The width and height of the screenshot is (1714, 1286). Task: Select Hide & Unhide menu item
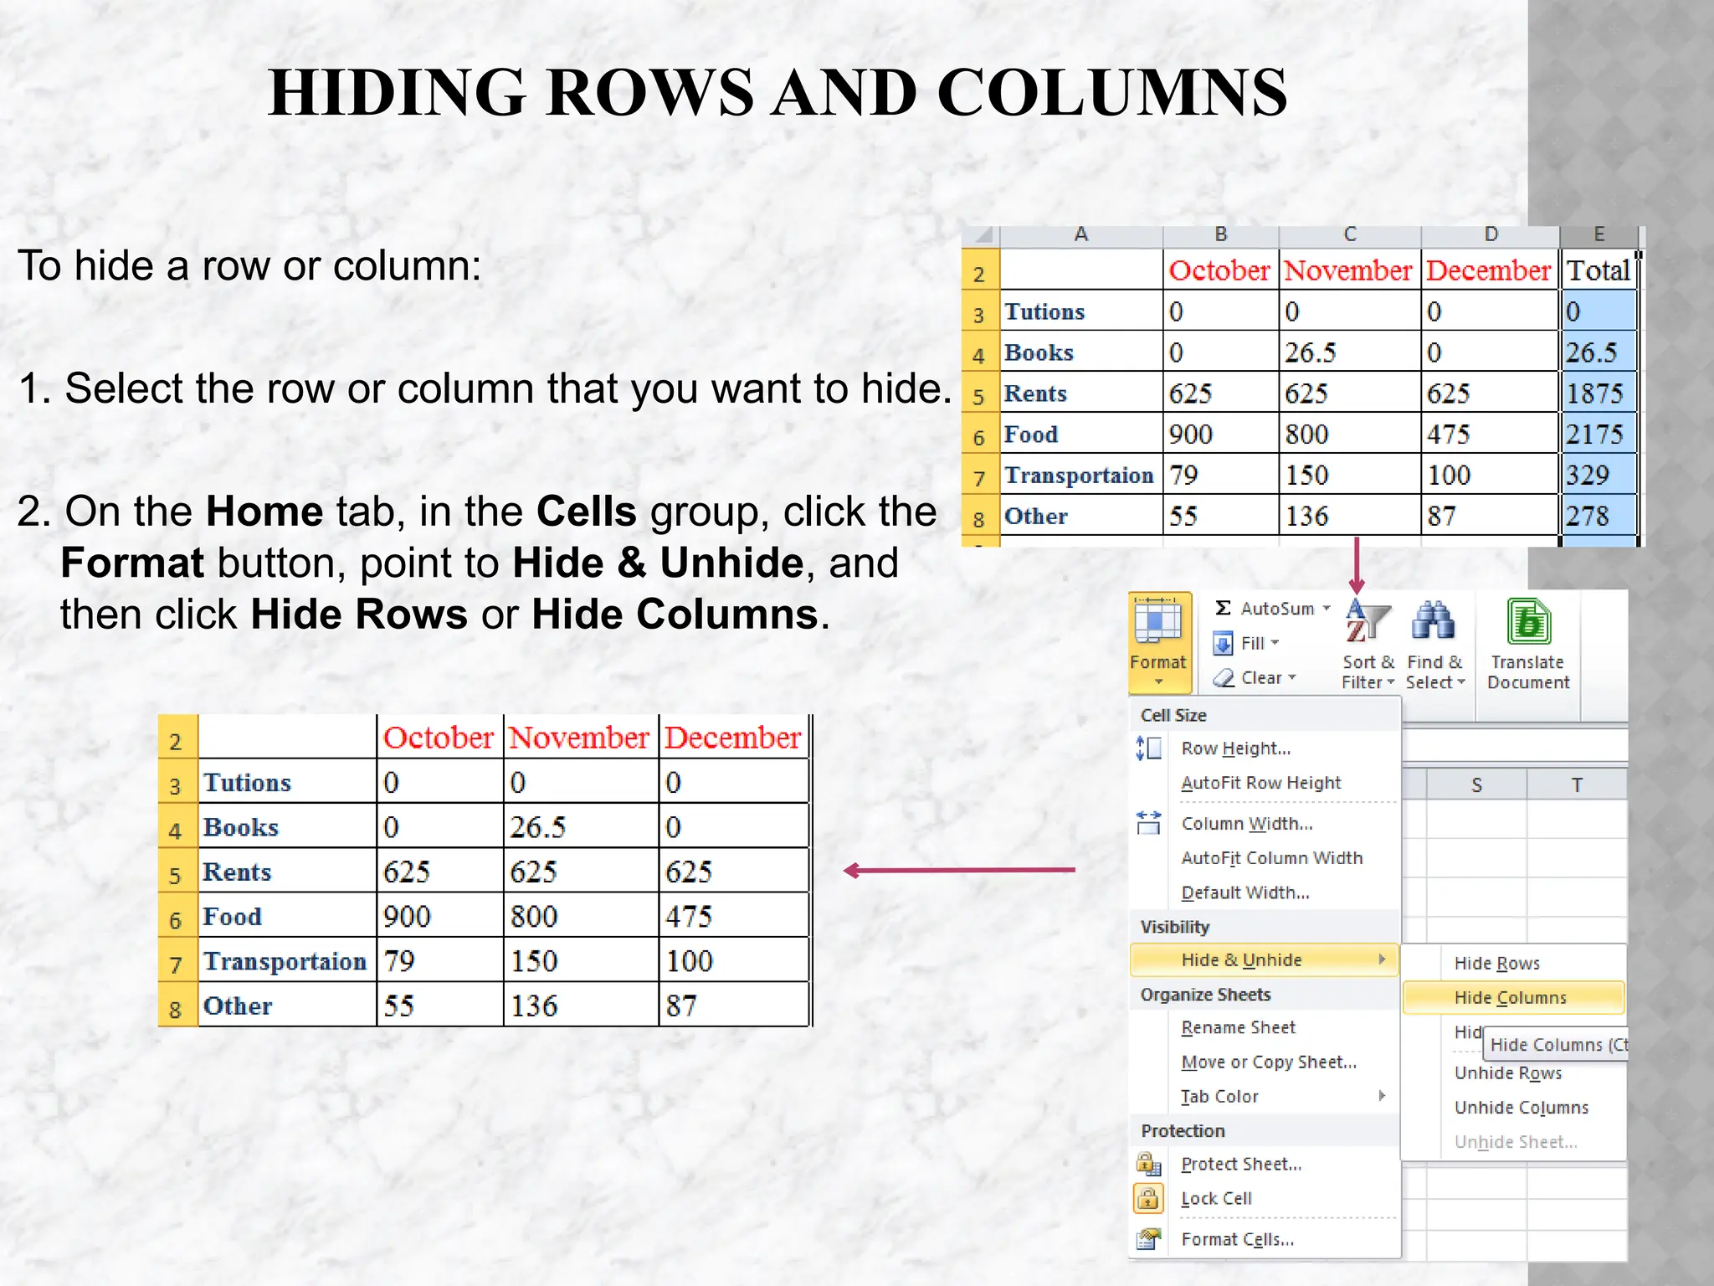click(x=1265, y=959)
